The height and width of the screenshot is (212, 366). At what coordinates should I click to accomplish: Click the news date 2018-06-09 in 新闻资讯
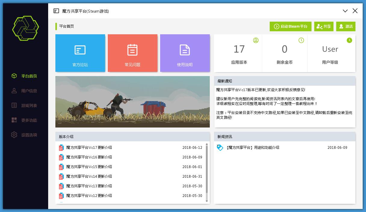pos(337,148)
